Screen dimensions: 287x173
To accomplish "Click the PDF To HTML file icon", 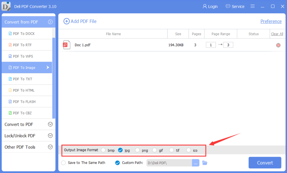I will click(10, 90).
